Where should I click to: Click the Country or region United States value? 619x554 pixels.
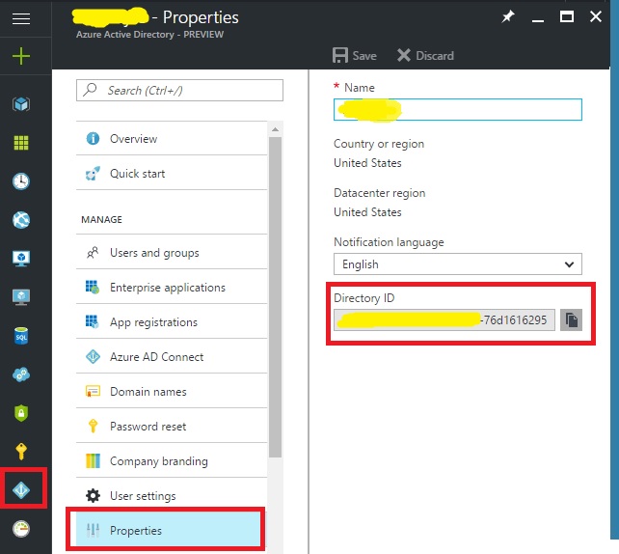point(367,163)
